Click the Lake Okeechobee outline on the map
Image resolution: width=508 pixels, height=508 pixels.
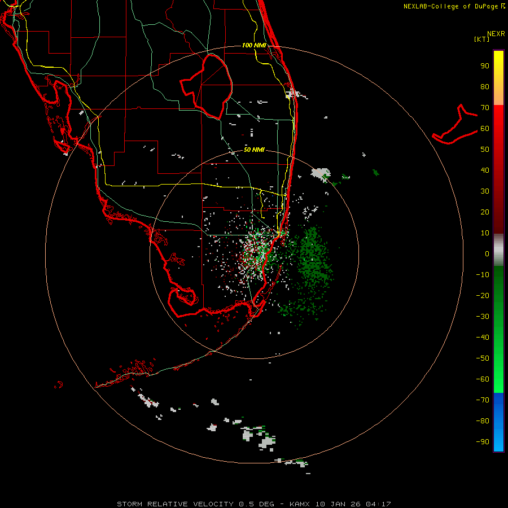pos(207,86)
